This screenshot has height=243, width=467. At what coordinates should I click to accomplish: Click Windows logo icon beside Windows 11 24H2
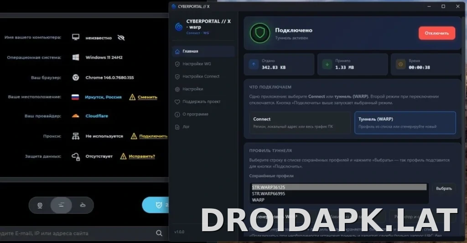76,57
